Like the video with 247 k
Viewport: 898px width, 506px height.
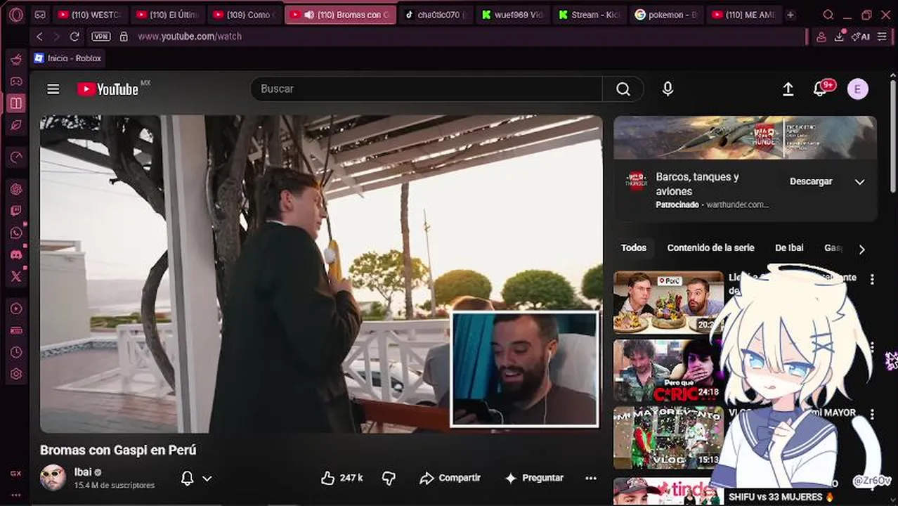(x=342, y=478)
